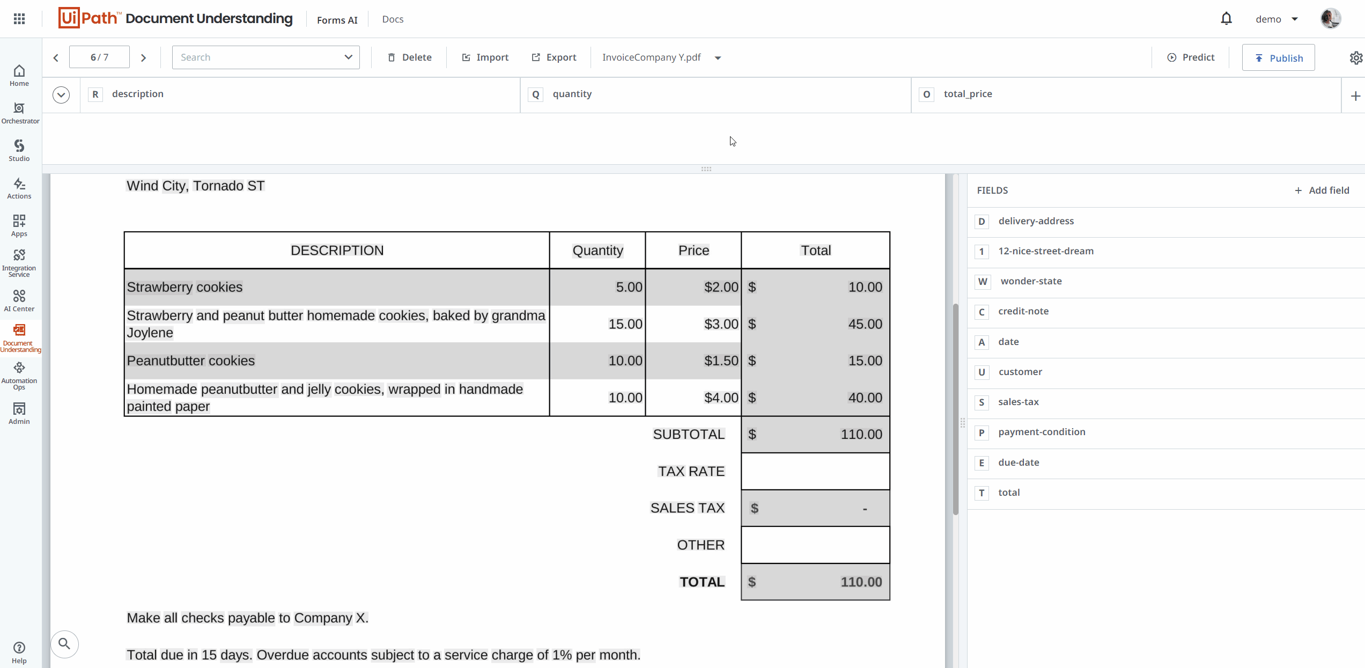Open Orchestrator from sidebar
1365x668 pixels.
[x=20, y=113]
